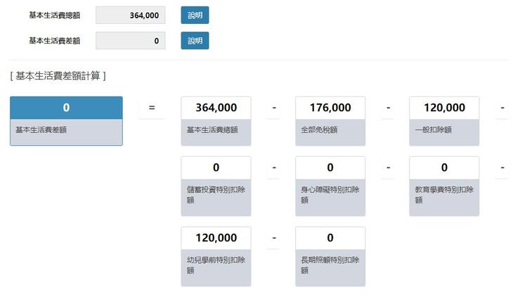Select the blue 基本生活費差額 result card
Image resolution: width=520 pixels, height=304 pixels.
click(x=66, y=120)
